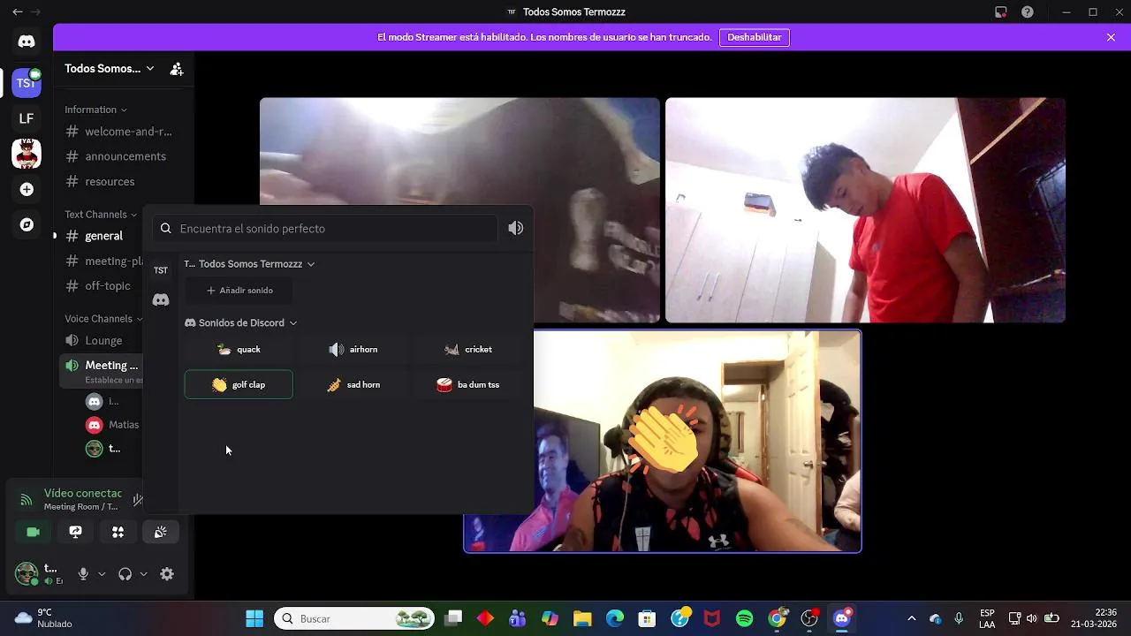Open Spotify from the taskbar
This screenshot has width=1131, height=636.
744,618
